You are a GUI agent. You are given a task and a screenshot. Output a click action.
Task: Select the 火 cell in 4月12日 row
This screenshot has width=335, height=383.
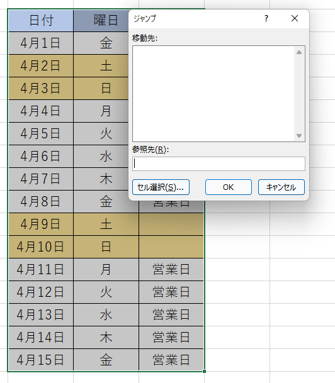(x=106, y=292)
